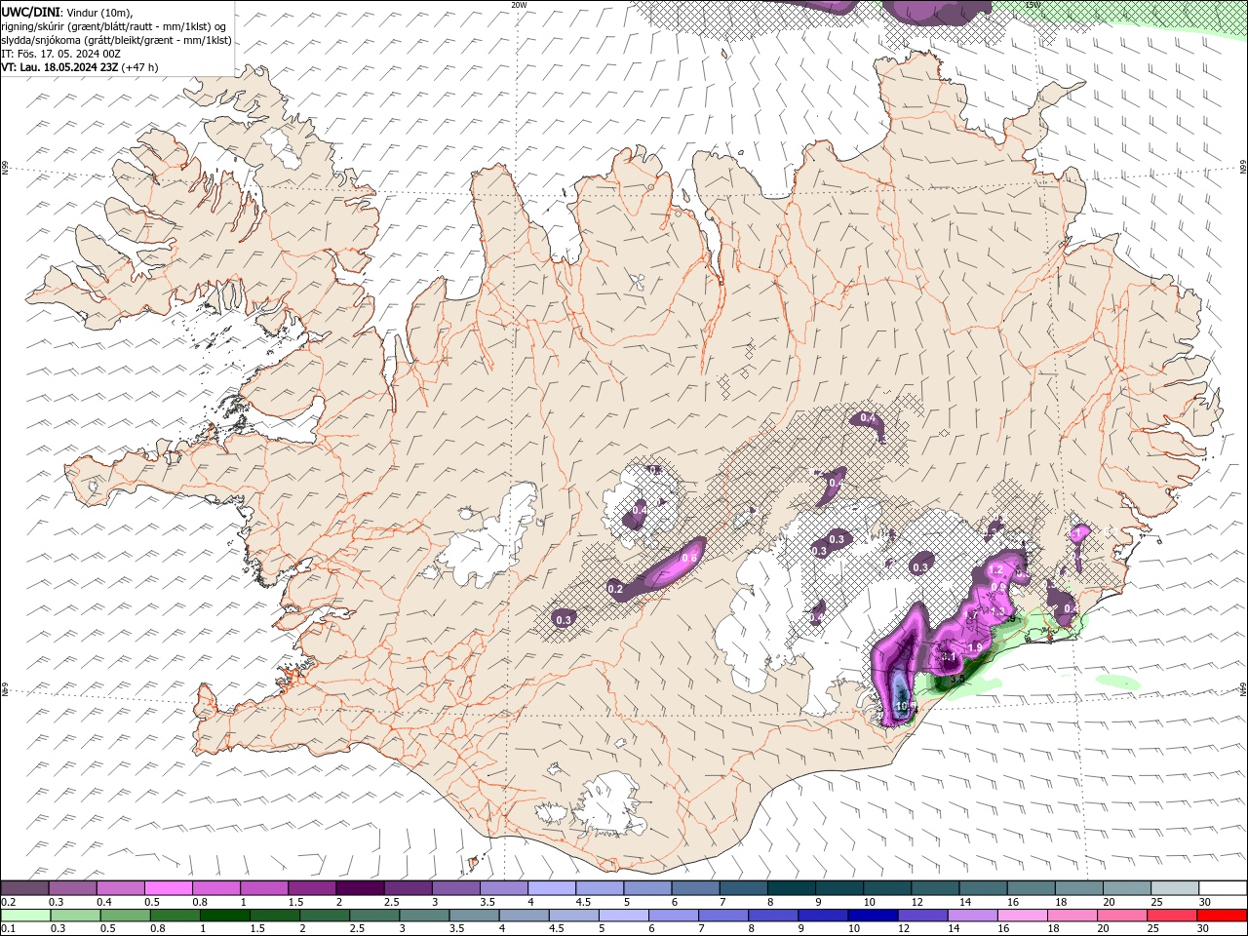This screenshot has width=1248, height=936.
Task: Click the valid time 'VT: Lau. 18.05.2024 23Z'
Action: pyautogui.click(x=59, y=67)
